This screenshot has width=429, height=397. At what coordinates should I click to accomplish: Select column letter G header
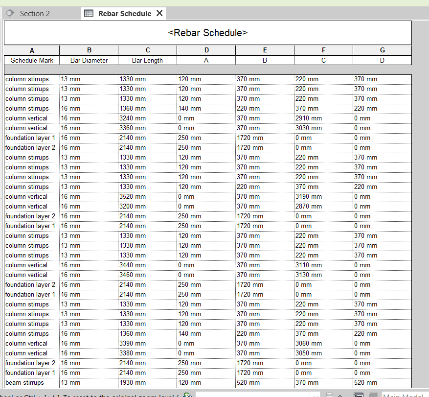coord(382,50)
